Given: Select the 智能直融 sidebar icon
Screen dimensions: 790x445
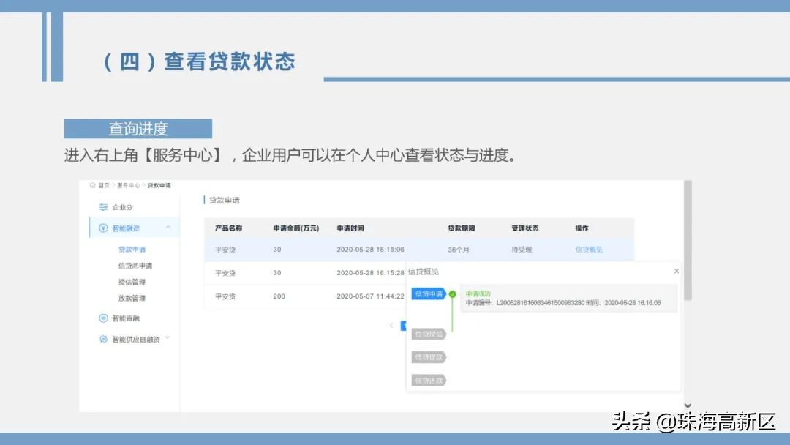Looking at the screenshot, I should [102, 317].
